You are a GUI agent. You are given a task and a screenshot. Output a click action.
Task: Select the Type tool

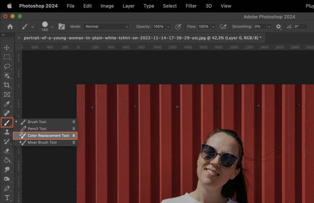tap(7, 198)
